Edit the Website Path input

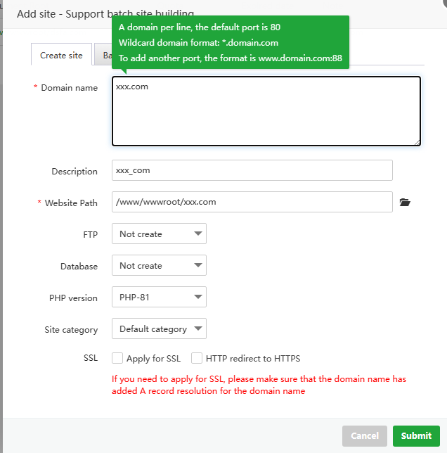click(252, 202)
